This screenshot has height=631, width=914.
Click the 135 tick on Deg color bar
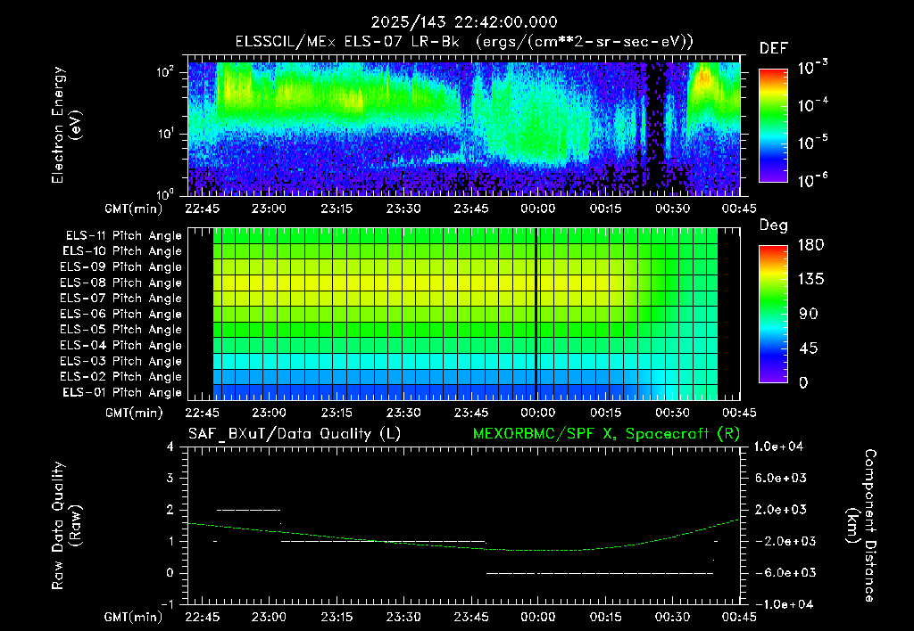(810, 280)
